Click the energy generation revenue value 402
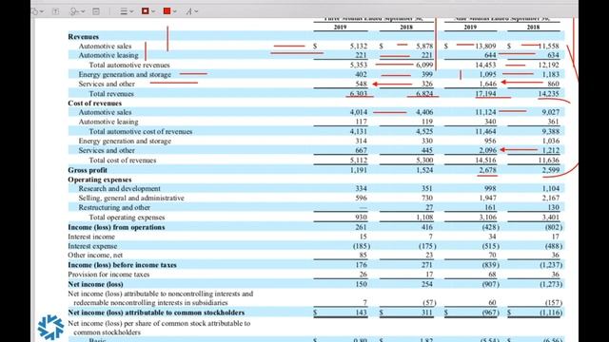Screen dimensions: 609x342 [x=361, y=74]
